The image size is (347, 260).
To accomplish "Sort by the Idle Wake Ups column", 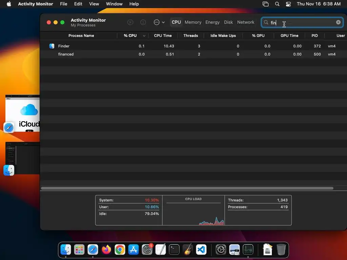I will 223,36.
